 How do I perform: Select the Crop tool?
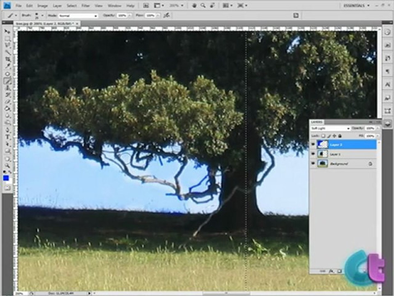7,59
